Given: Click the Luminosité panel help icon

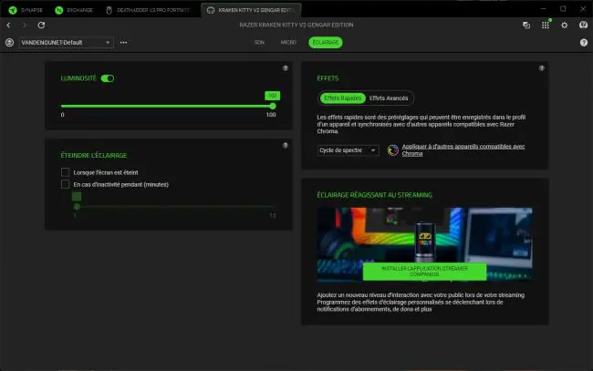Looking at the screenshot, I should tap(286, 68).
